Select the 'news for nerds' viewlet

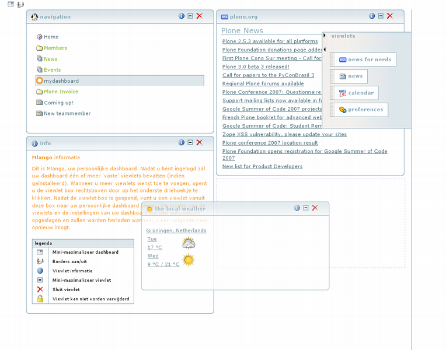point(363,60)
